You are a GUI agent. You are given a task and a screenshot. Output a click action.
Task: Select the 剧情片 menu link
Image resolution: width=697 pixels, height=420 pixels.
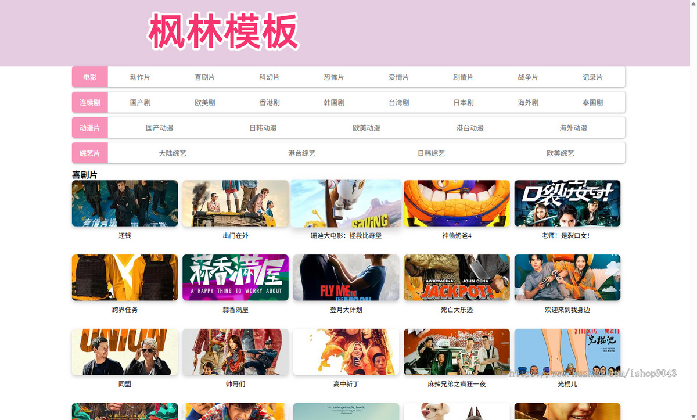[464, 77]
